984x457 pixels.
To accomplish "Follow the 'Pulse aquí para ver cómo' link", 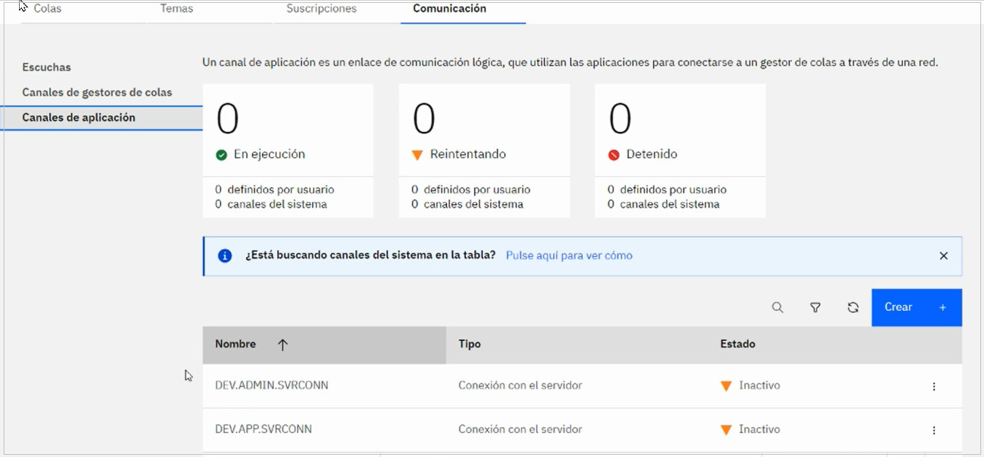I will coord(568,256).
